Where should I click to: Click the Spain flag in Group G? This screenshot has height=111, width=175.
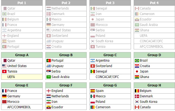point(93,91)
